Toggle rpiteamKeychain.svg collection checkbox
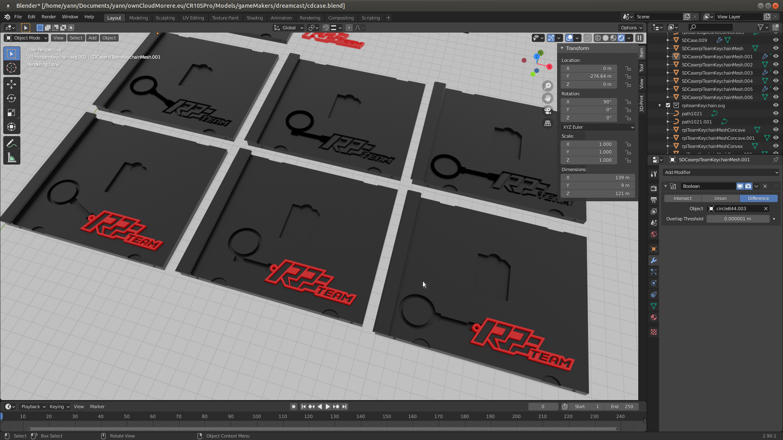 click(668, 105)
